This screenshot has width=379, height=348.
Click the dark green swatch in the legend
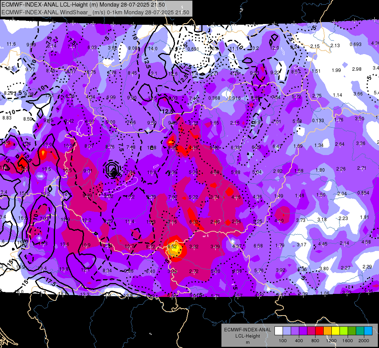pos(352,331)
